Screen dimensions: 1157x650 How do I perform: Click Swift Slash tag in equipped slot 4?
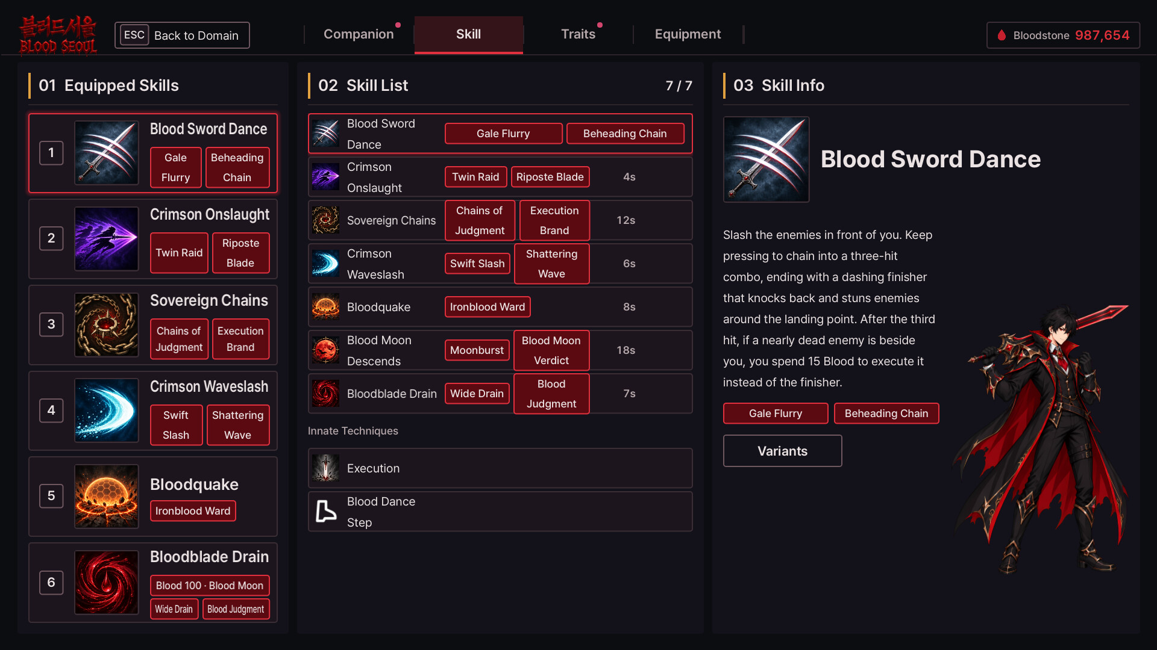tap(176, 425)
